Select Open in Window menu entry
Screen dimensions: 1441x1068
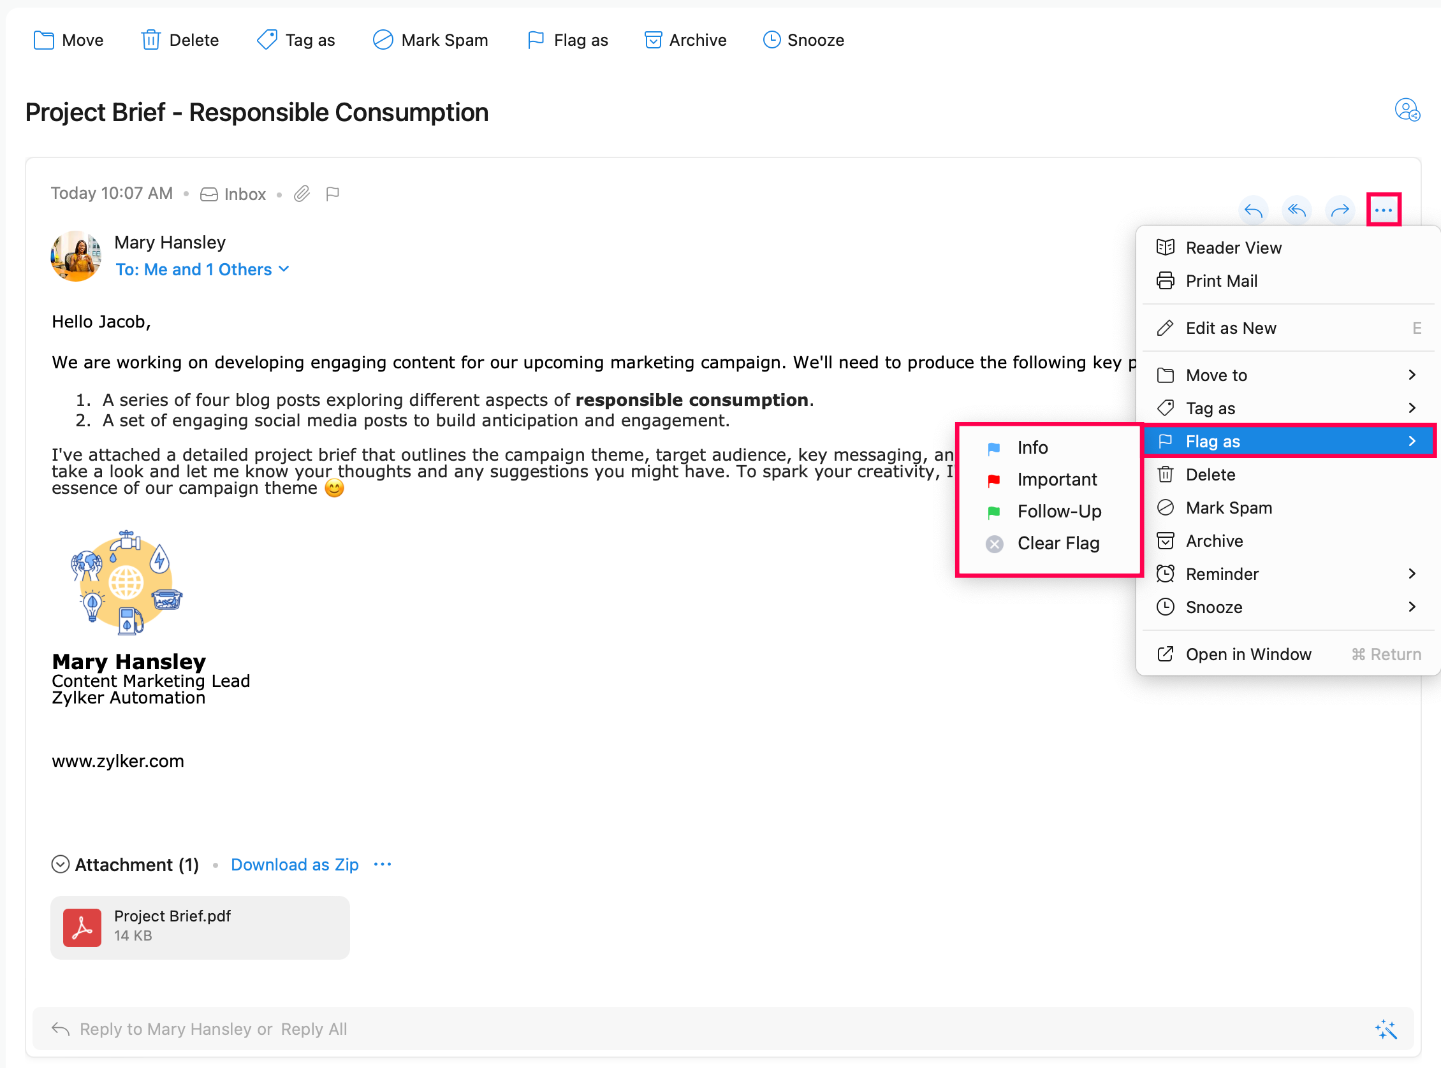[x=1248, y=654]
